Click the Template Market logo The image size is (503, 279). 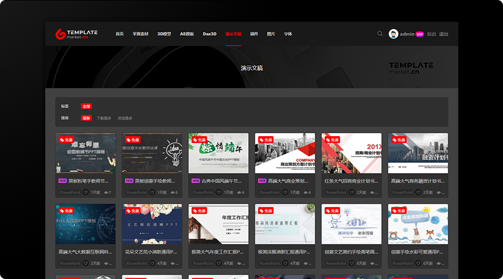point(77,34)
